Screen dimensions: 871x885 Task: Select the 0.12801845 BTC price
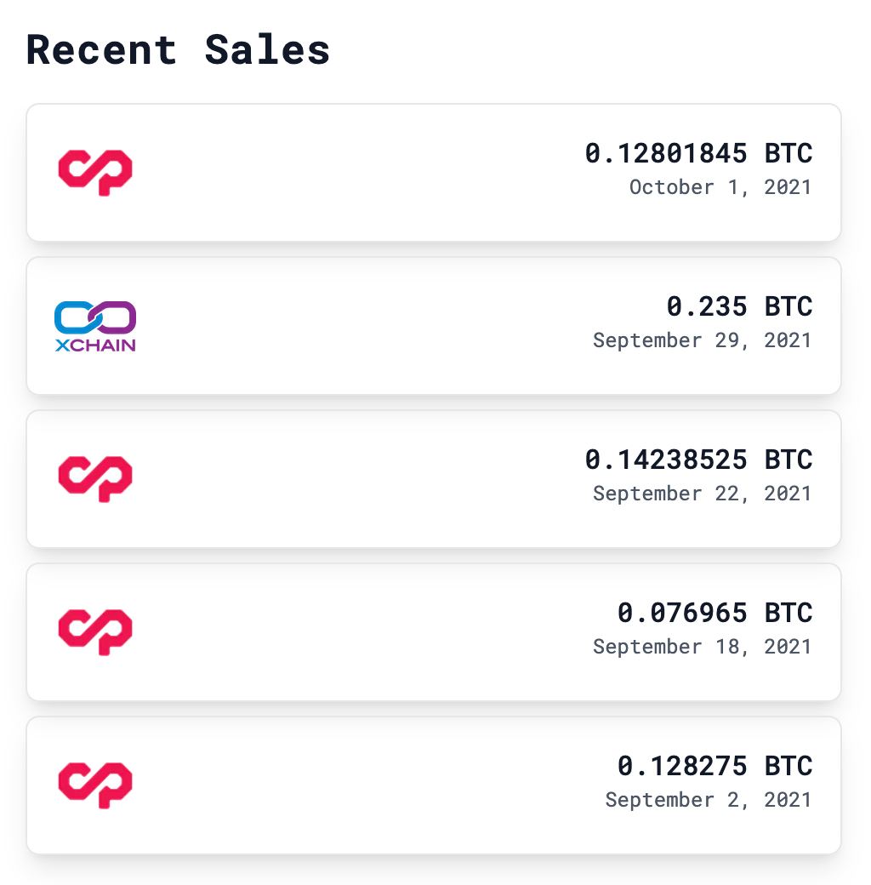pos(698,153)
